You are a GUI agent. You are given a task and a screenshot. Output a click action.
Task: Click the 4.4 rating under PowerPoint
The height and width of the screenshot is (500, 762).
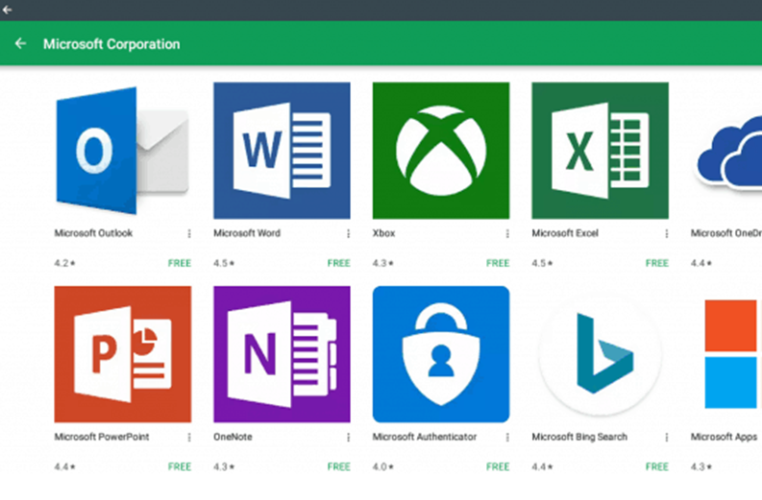point(64,466)
